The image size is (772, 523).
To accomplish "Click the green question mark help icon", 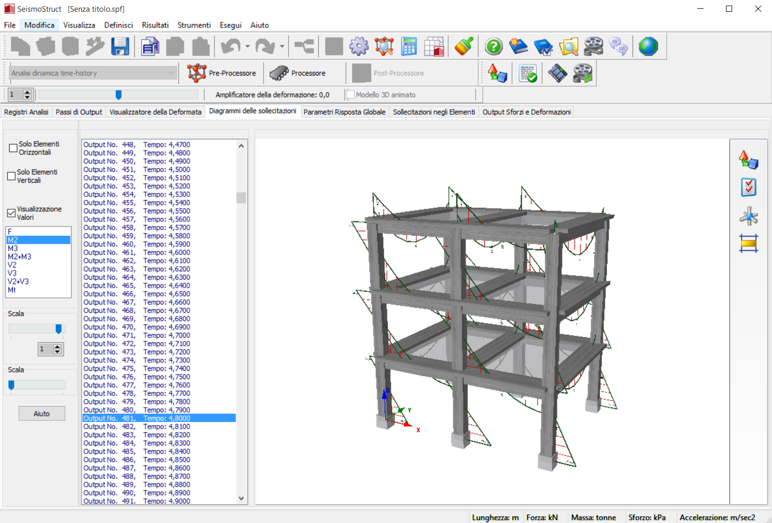I will [494, 46].
